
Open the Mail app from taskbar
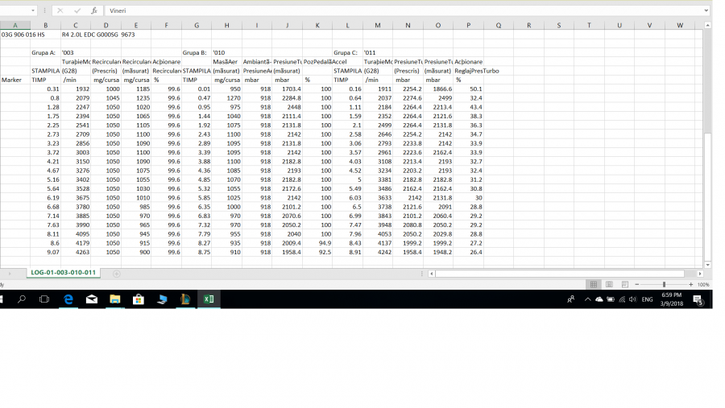click(92, 299)
